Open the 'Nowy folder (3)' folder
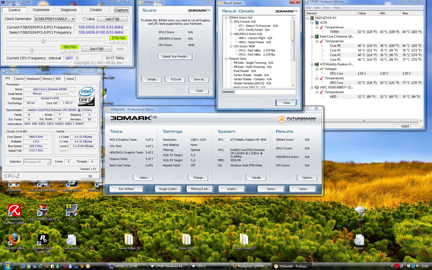 point(129,242)
